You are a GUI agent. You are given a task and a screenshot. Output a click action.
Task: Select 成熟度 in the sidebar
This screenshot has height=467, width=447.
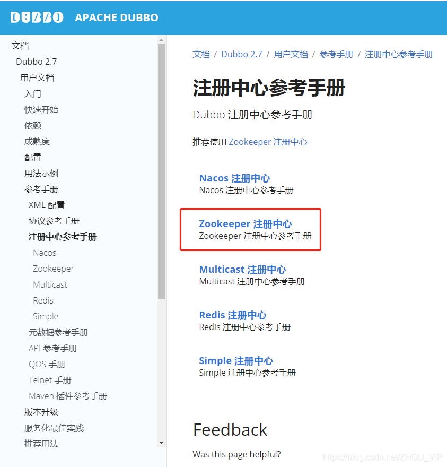[x=37, y=142]
